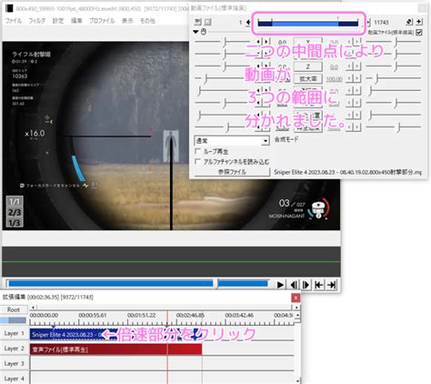Open the 表示 menu
The image size is (431, 384).
(x=127, y=21)
